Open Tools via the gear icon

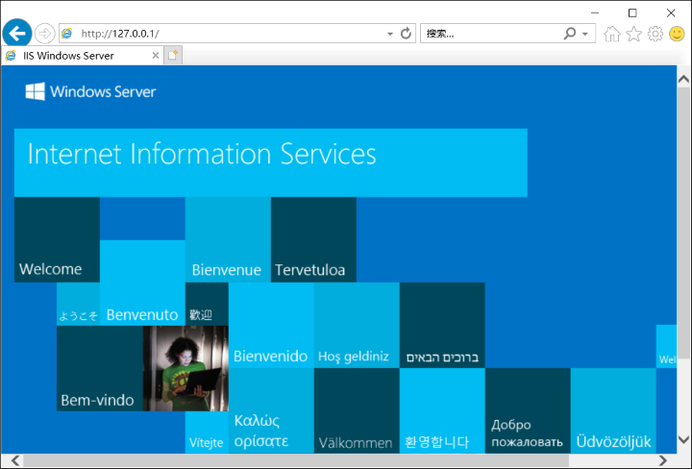click(655, 34)
